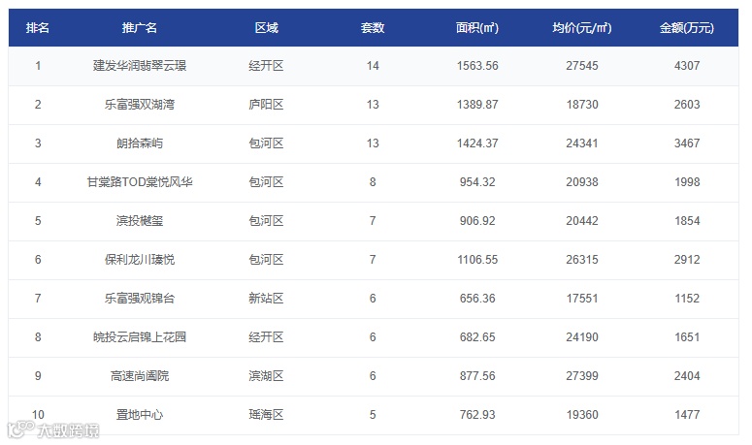This screenshot has height=445, width=752.
Task: Select 保利龙川臻悦 project name
Action: coord(140,260)
